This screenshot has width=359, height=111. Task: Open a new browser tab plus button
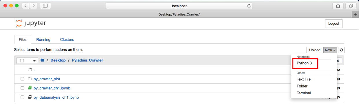tap(356, 14)
